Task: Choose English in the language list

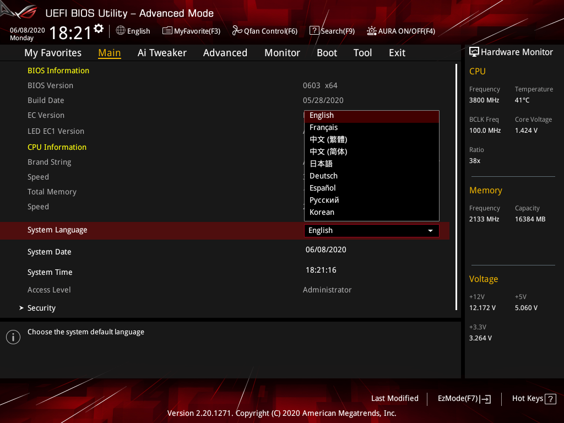Action: [372, 116]
